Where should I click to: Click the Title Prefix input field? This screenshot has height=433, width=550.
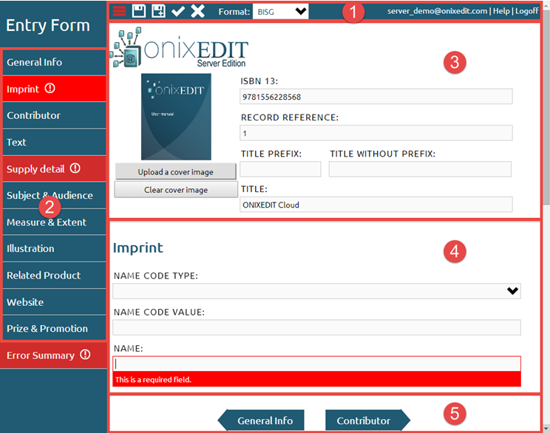(280, 169)
